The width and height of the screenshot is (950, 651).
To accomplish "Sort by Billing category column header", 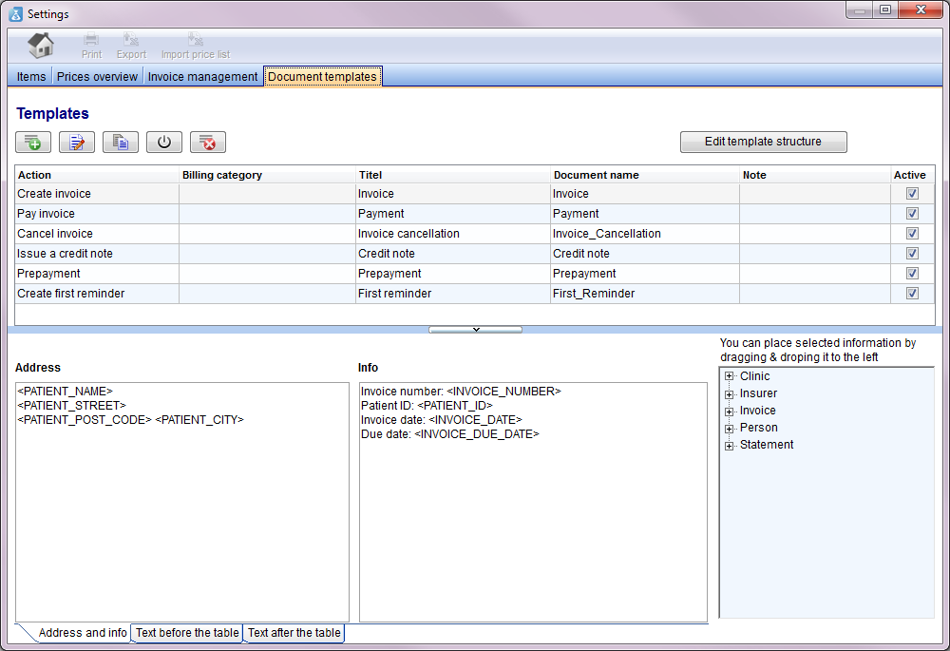I will click(268, 175).
